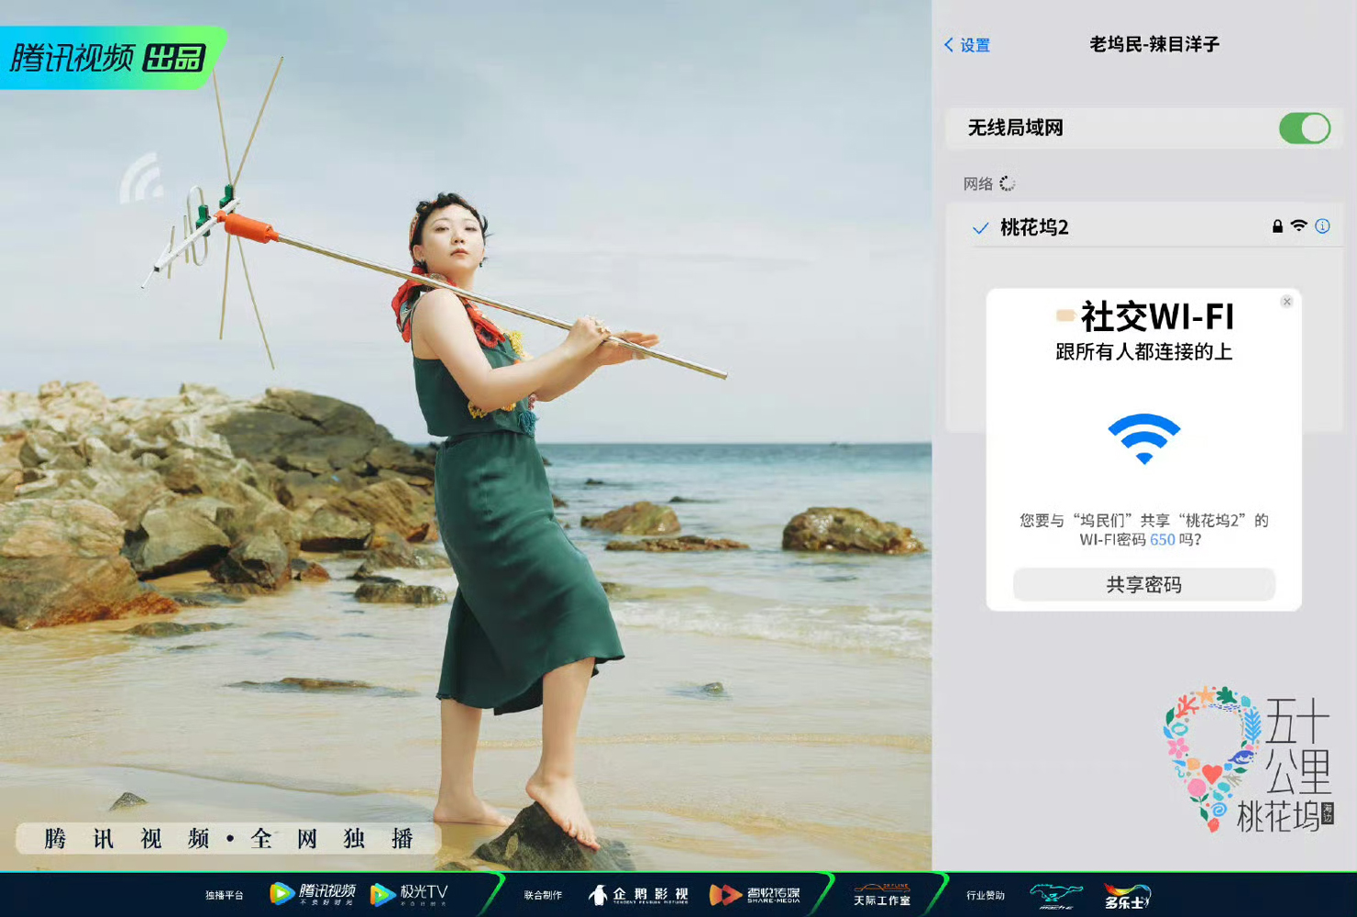The width and height of the screenshot is (1357, 917).
Task: Click the 腾讯视频·全网独播 banner
Action: (228, 838)
